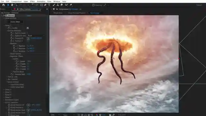Viewport: 206px width, 116px height.
Task: Expand the Group 4 section
Action: tap(4, 95)
